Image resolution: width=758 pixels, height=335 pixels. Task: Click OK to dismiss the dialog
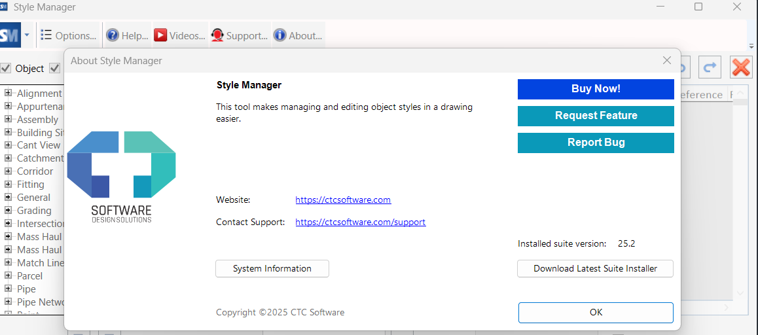click(596, 312)
